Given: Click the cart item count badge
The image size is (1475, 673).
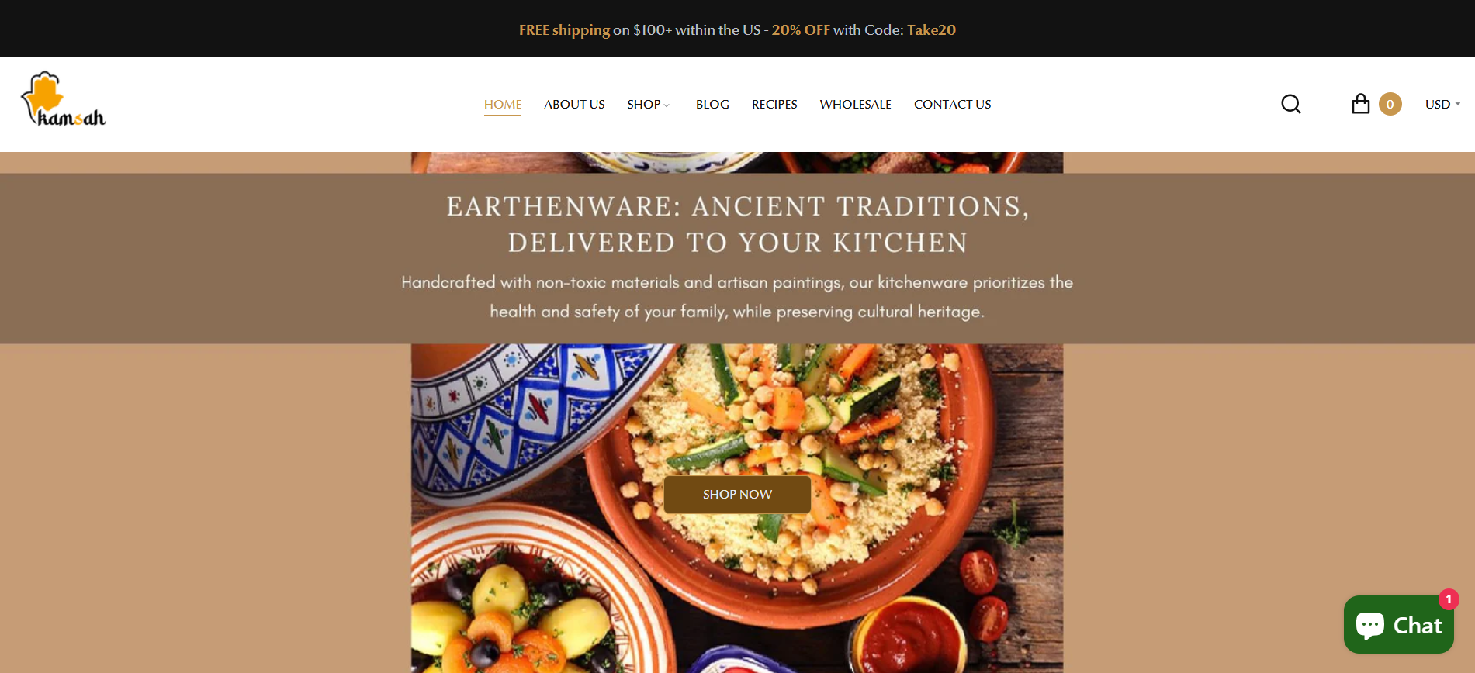Looking at the screenshot, I should pos(1390,104).
